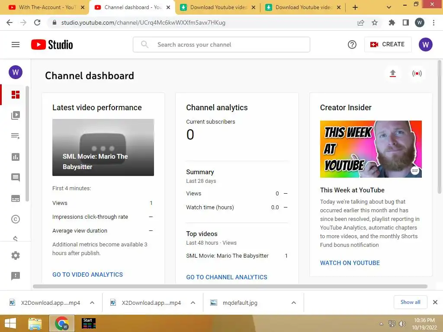Open the mqdefault.jpg downloaded file
This screenshot has height=332, width=443.
[240, 303]
